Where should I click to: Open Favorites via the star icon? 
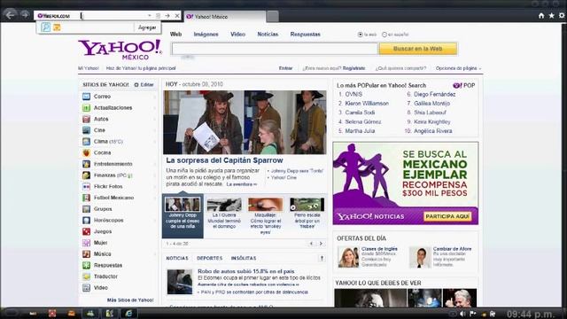click(x=551, y=16)
